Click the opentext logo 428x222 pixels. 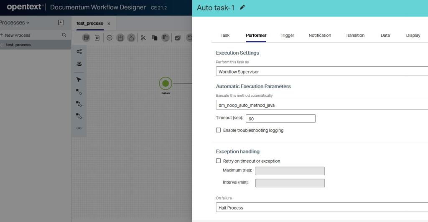25,7
